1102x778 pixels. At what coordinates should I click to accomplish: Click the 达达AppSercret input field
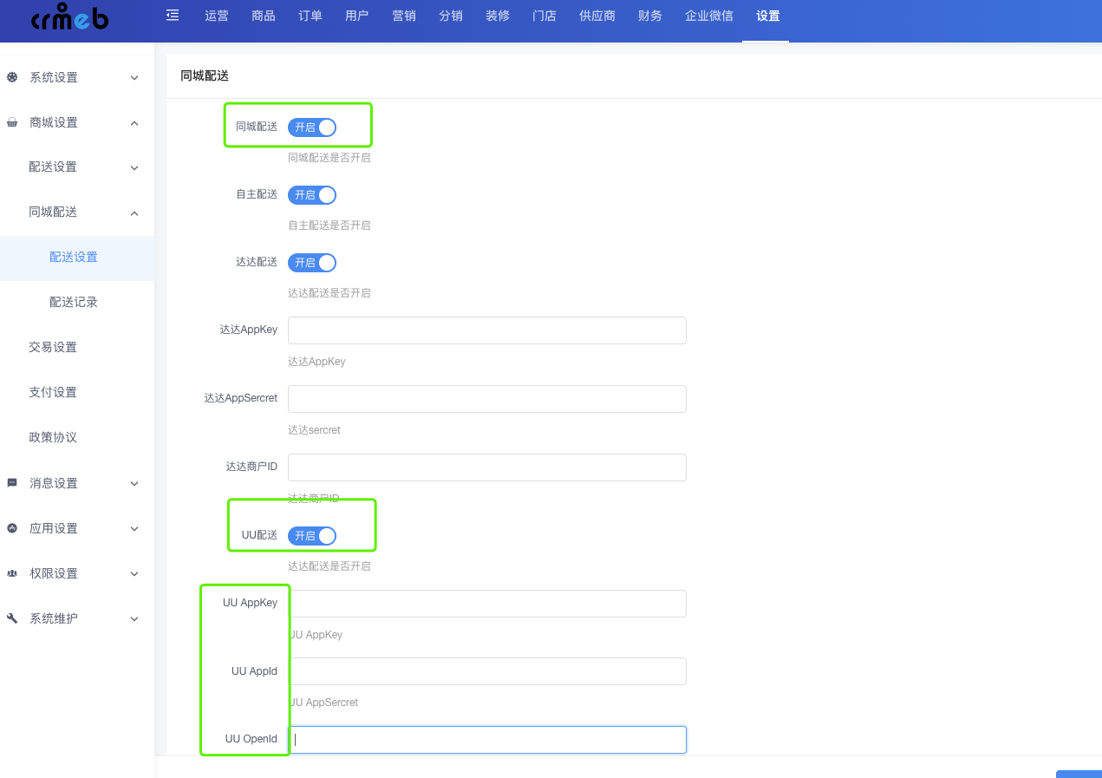coord(487,399)
